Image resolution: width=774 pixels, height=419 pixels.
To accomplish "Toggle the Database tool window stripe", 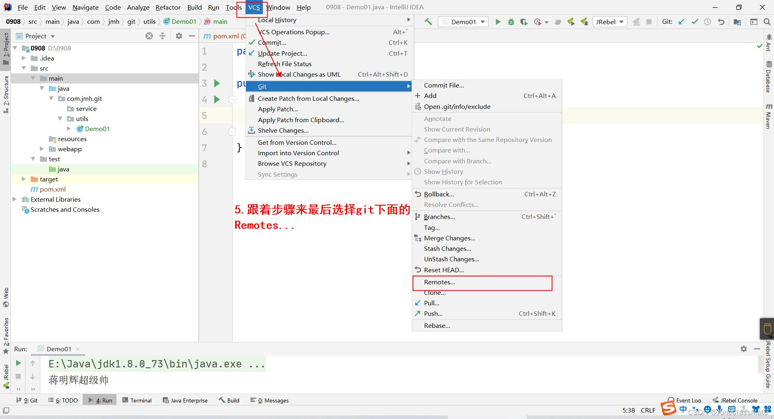I will point(768,77).
